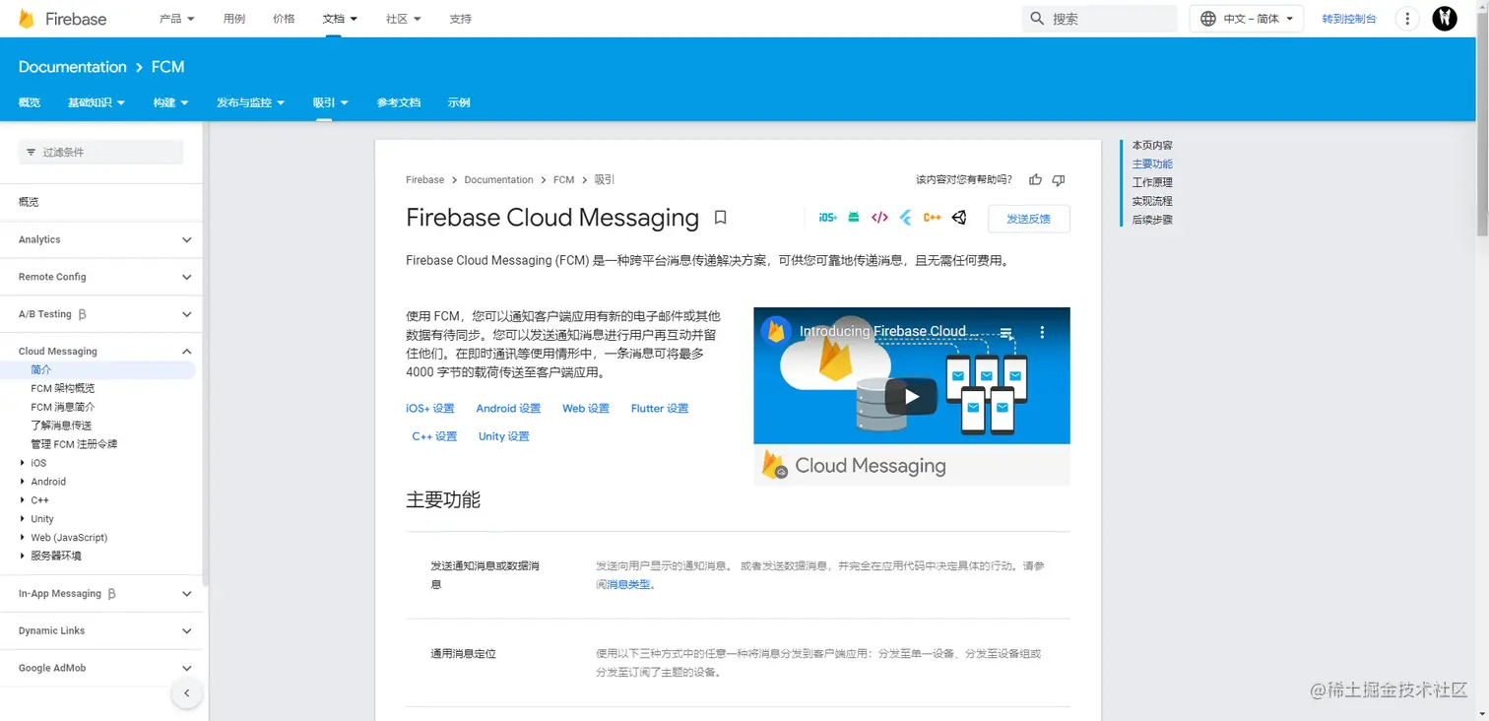Open the 文档 dropdown menu
This screenshot has height=721, width=1489.
[340, 19]
